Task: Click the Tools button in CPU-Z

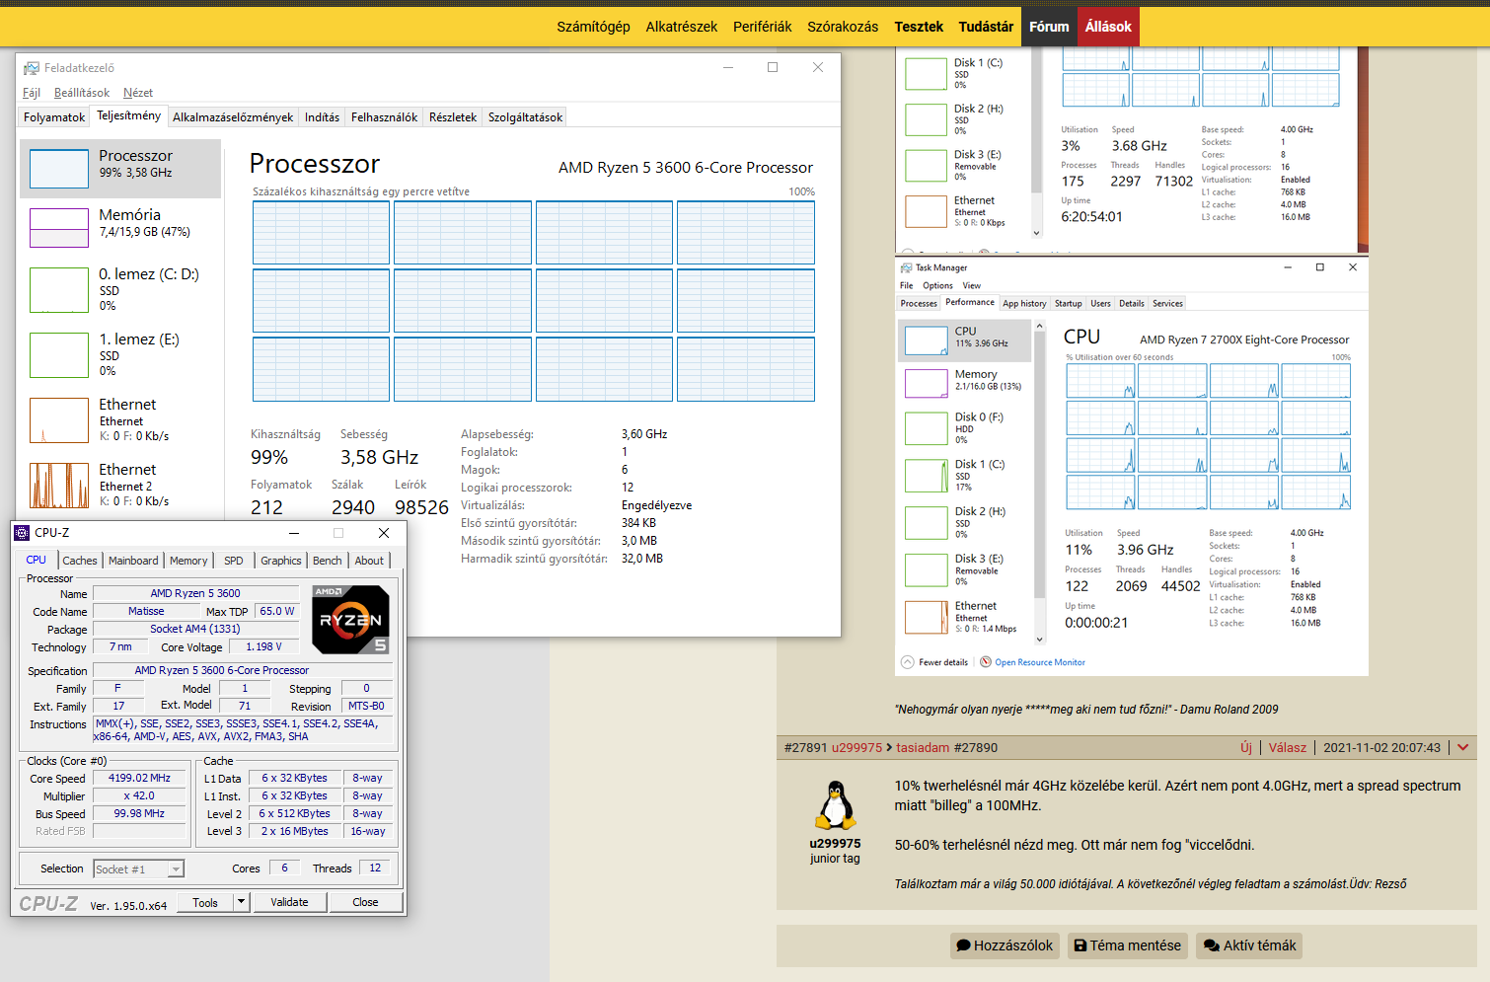Action: pos(205,902)
